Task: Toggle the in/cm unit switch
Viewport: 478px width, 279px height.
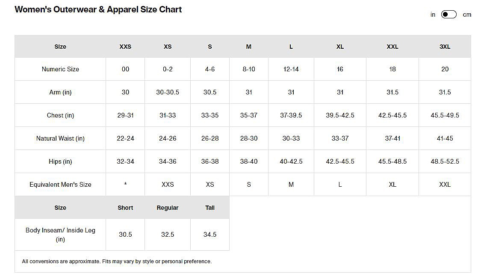Action: [x=448, y=15]
